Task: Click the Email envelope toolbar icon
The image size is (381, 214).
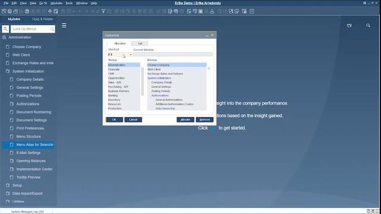Action: click(x=15, y=11)
